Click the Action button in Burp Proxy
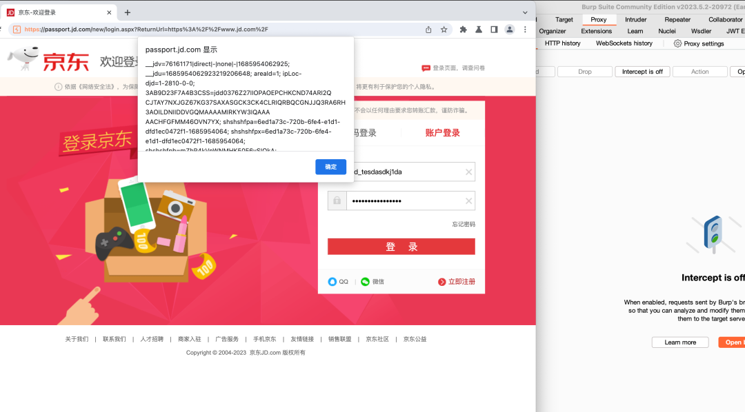This screenshot has height=412, width=745. [700, 72]
